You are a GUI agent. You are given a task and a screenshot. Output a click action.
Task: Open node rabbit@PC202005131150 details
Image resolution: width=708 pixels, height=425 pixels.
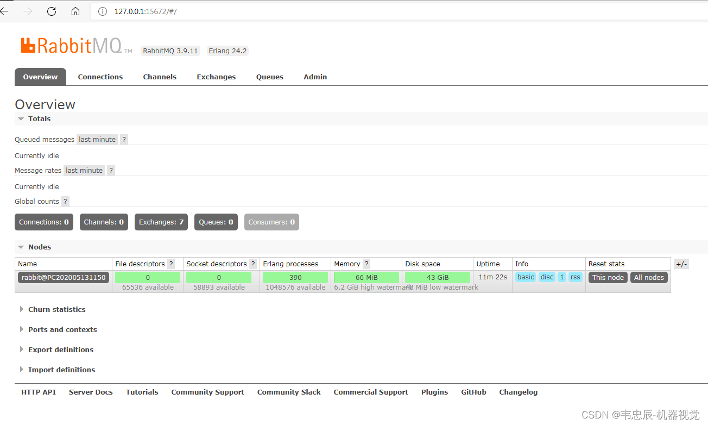(64, 277)
